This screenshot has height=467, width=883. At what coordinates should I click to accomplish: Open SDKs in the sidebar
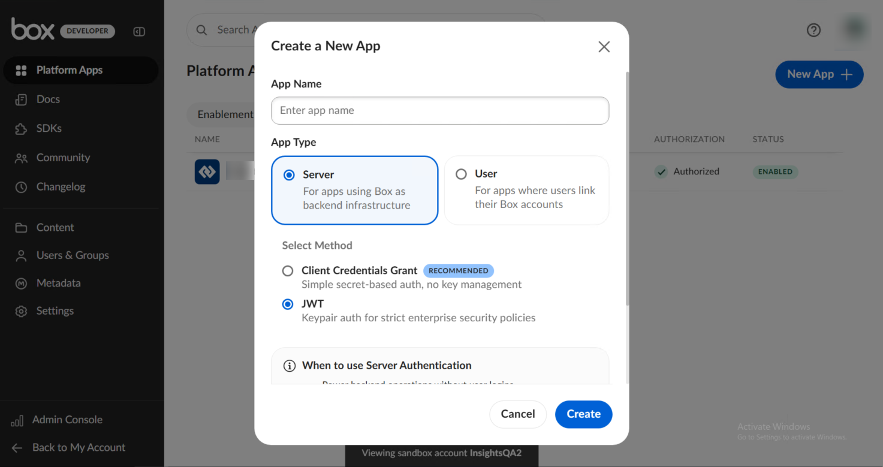(x=81, y=128)
